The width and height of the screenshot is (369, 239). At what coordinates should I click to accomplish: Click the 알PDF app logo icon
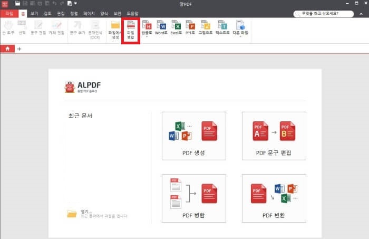[x=5, y=4]
